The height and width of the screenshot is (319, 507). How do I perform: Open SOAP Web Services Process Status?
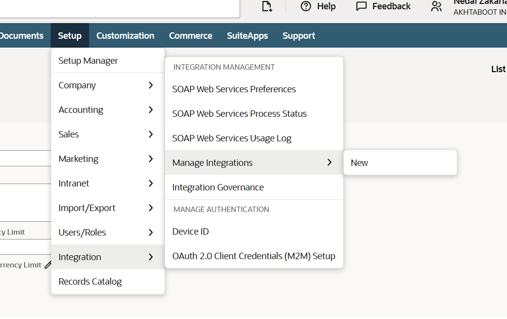pos(254,113)
